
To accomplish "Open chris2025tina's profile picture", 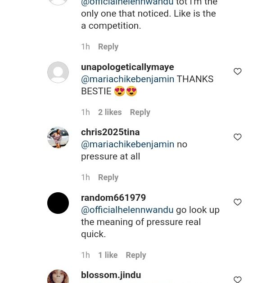I will click(58, 137).
